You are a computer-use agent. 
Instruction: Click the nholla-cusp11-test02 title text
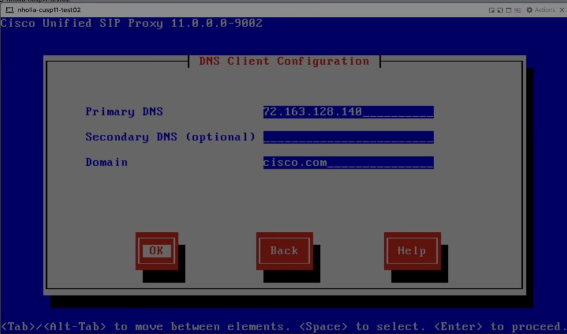pyautogui.click(x=49, y=10)
